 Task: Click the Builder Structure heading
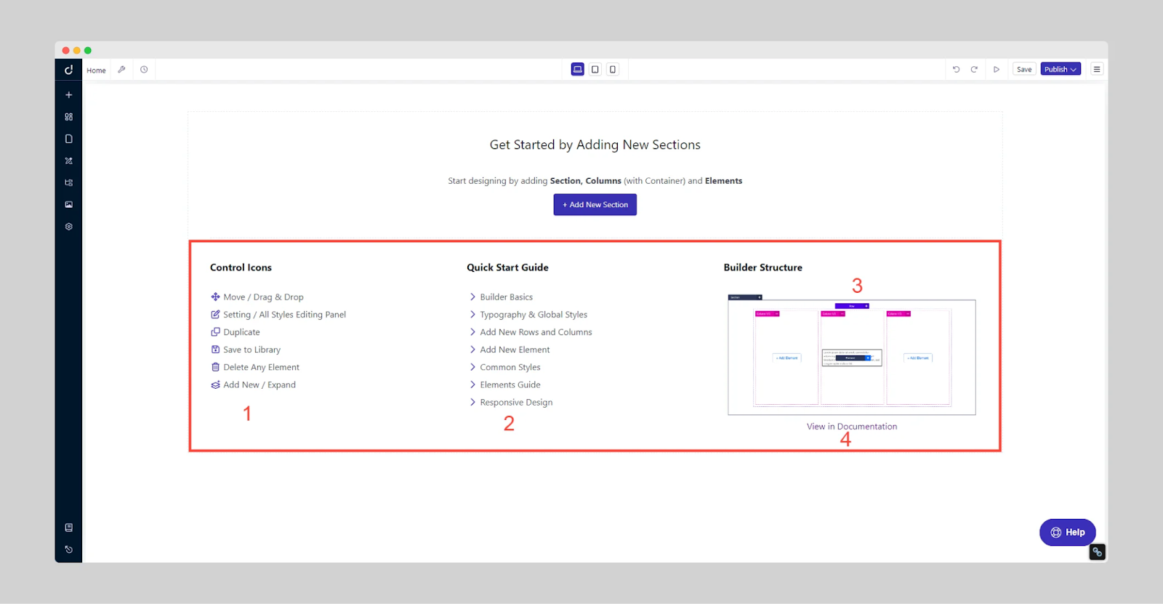tap(763, 267)
